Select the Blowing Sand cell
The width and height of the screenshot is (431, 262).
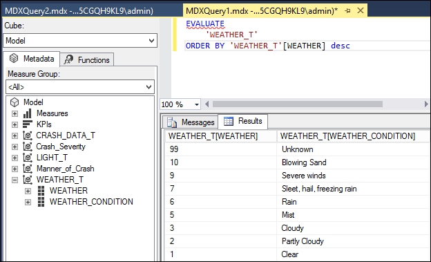[354, 162]
